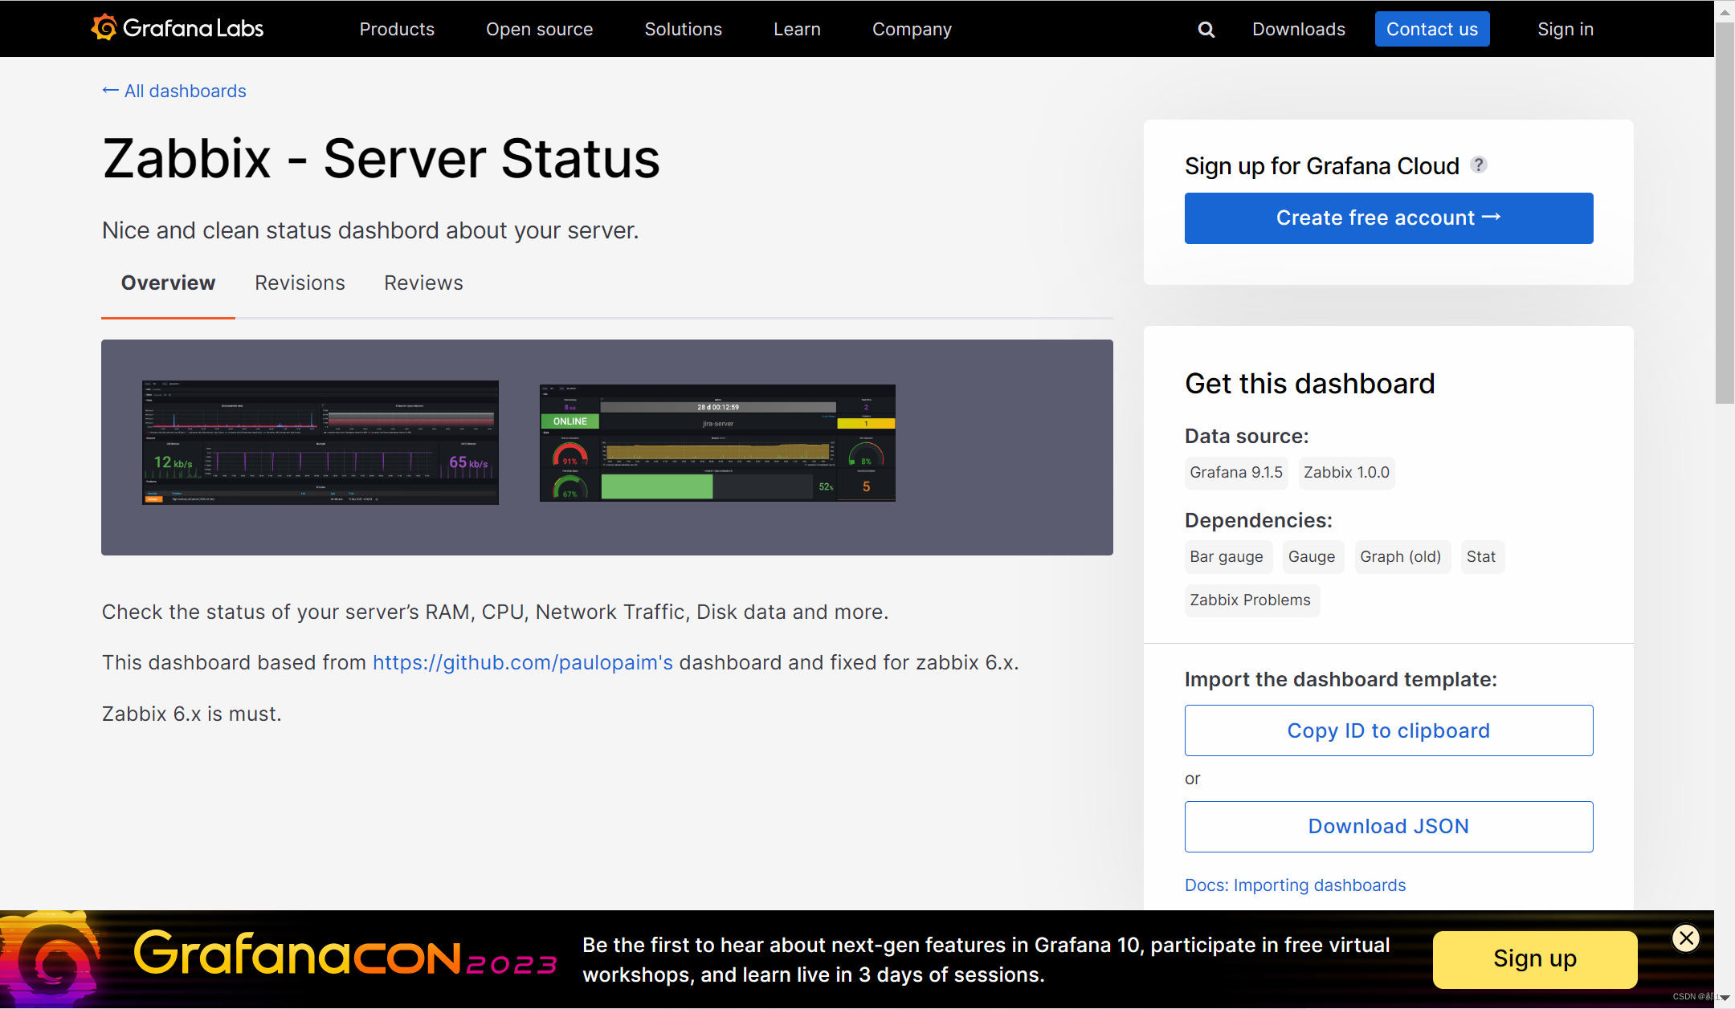This screenshot has width=1735, height=1009.
Task: Expand the Solutions menu
Action: (x=683, y=29)
